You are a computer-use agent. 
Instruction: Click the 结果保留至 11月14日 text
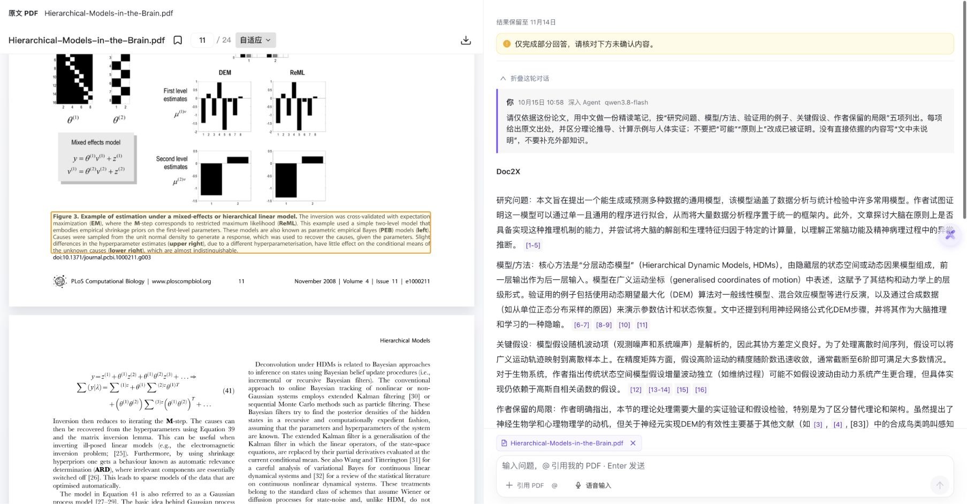click(x=526, y=22)
